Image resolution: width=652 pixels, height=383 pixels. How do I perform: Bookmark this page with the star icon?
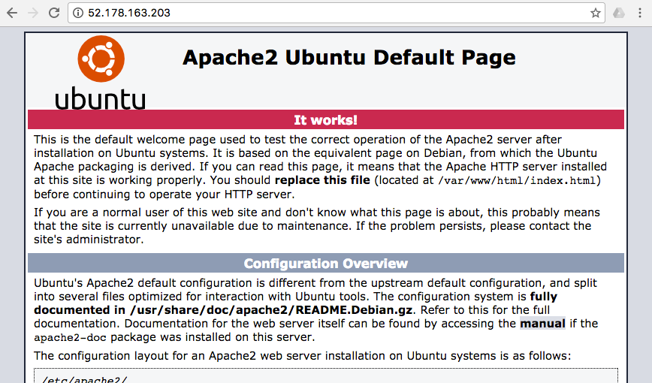click(596, 13)
